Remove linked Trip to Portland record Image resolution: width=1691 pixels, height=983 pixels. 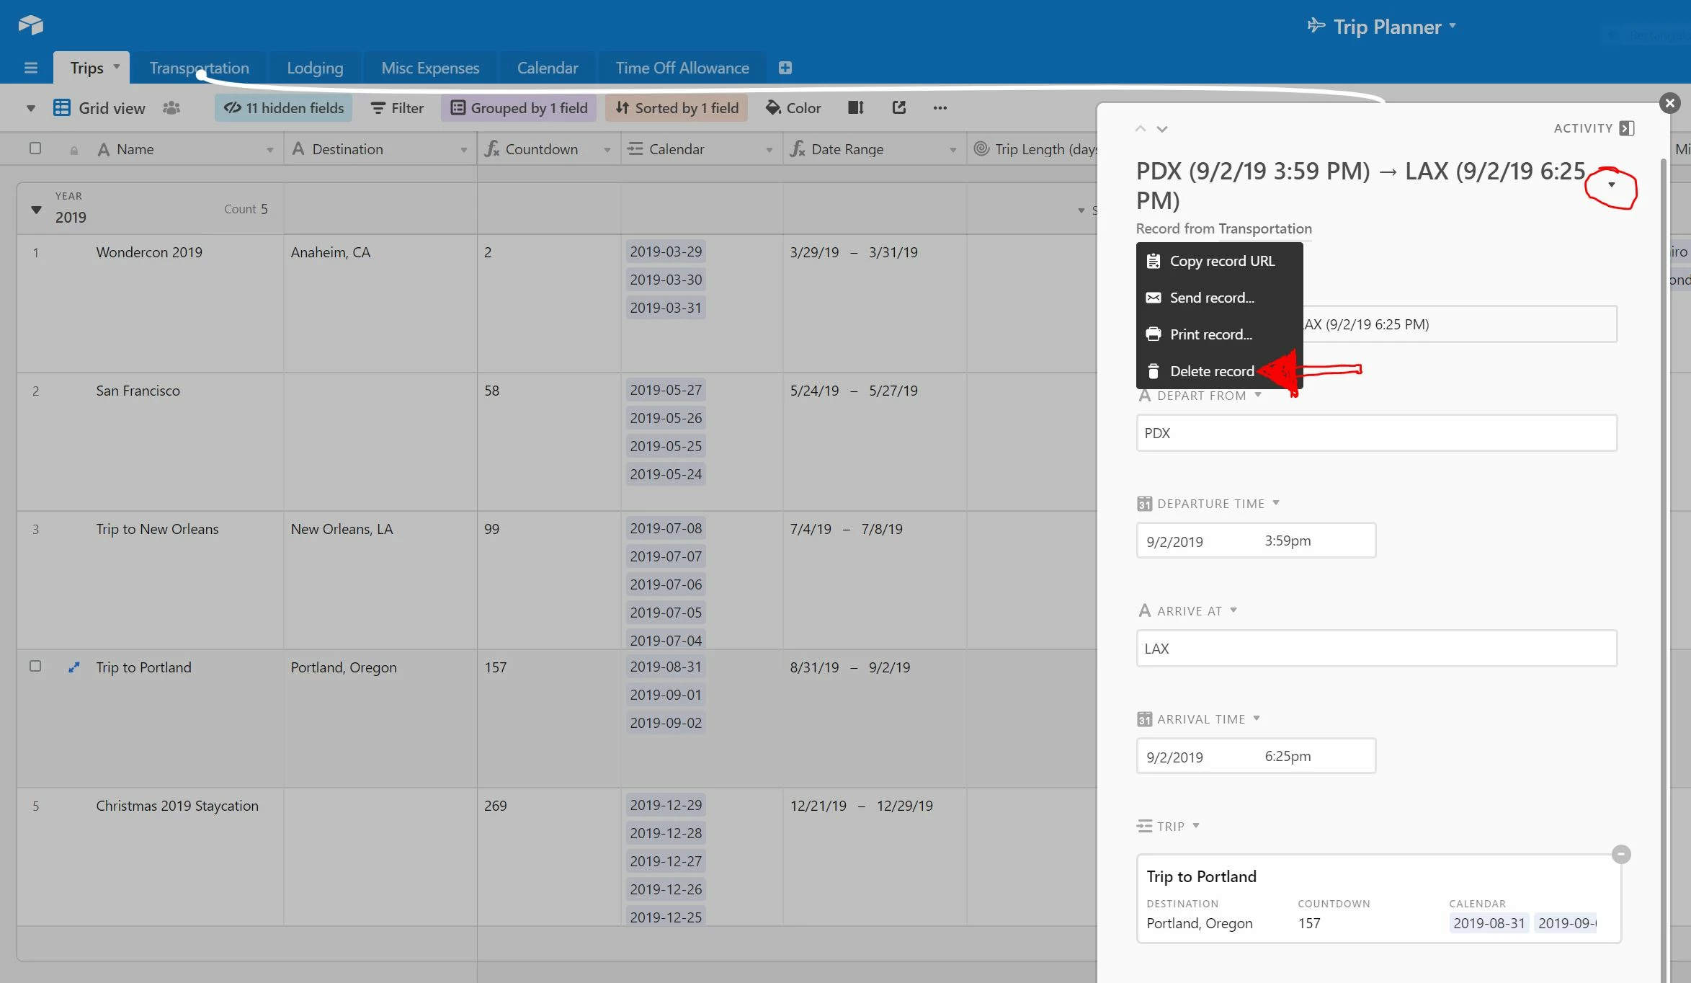click(x=1621, y=855)
